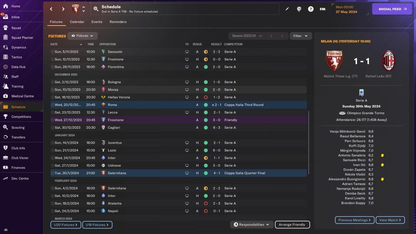Viewport: 416px width, 234px height.
Task: Open the help question mark icon
Action: pos(311,9)
